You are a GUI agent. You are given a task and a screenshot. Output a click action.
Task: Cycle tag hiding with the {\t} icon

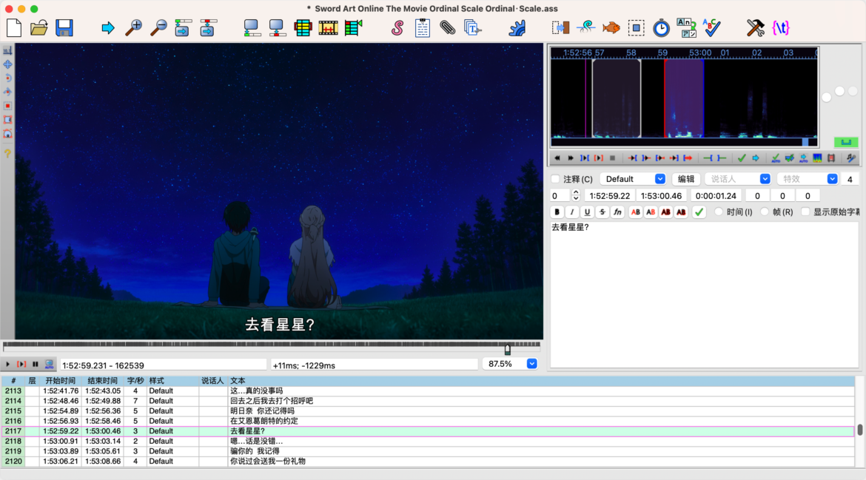pyautogui.click(x=781, y=27)
